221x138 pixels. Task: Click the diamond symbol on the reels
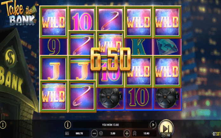[167, 47]
